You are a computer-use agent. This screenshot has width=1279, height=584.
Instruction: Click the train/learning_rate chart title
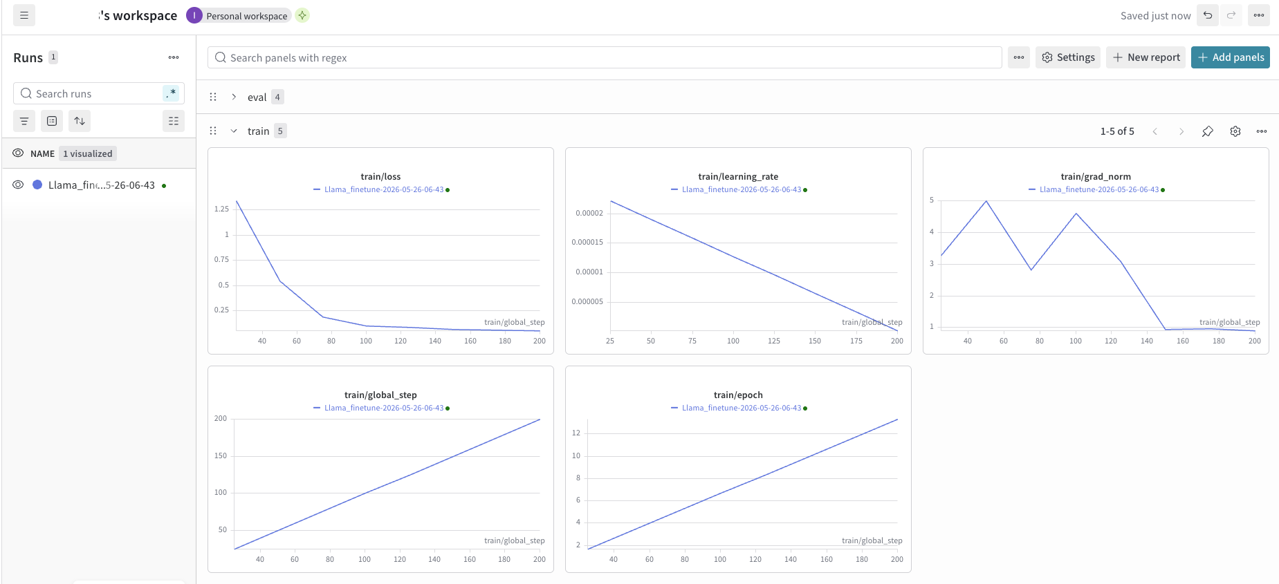tap(738, 176)
